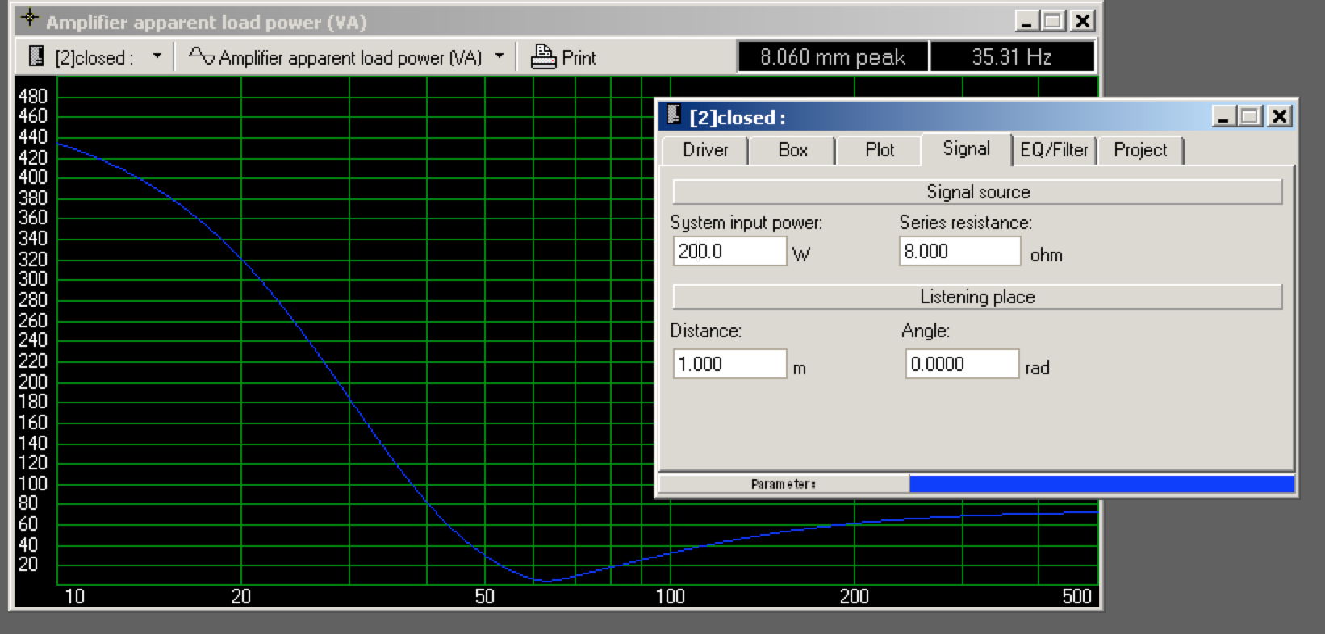Screen dimensions: 1325x634
Task: Click the Amplifier apparent load power label in toolbar
Action: coord(350,58)
